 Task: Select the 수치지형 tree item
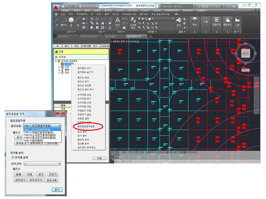[69, 64]
